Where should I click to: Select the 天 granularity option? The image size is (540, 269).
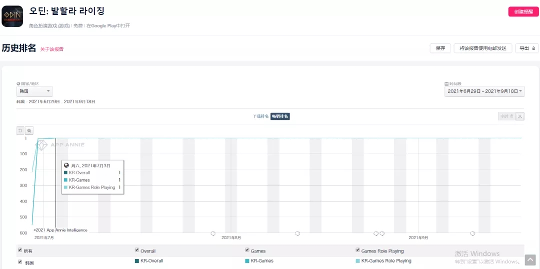[520, 116]
